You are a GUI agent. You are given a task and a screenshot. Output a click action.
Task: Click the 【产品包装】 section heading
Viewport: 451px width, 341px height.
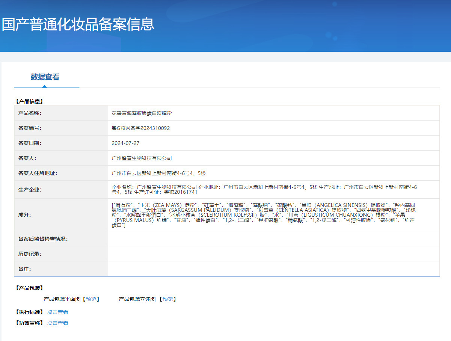click(x=29, y=288)
